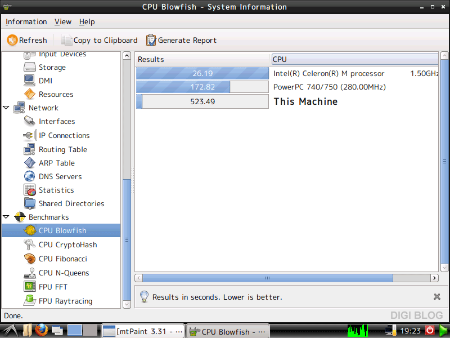The image size is (450, 338).
Task: Select the ARP Table icon
Action: (30, 163)
